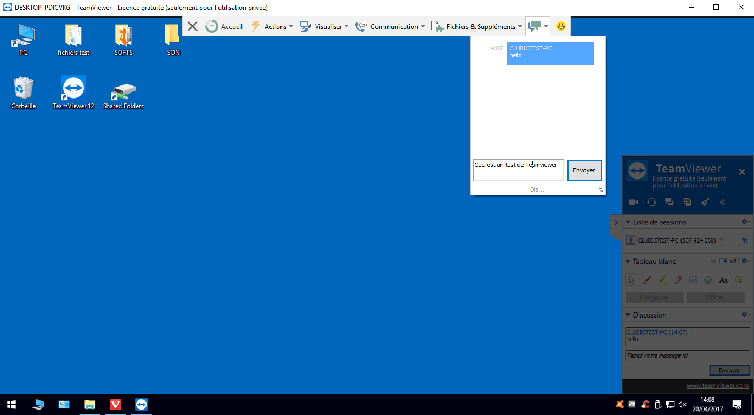This screenshot has height=415, width=754.
Task: Click the file box icon in the panel
Action: [x=687, y=202]
